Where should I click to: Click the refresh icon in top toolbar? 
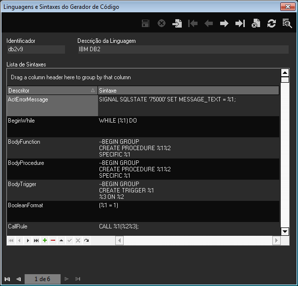271,24
